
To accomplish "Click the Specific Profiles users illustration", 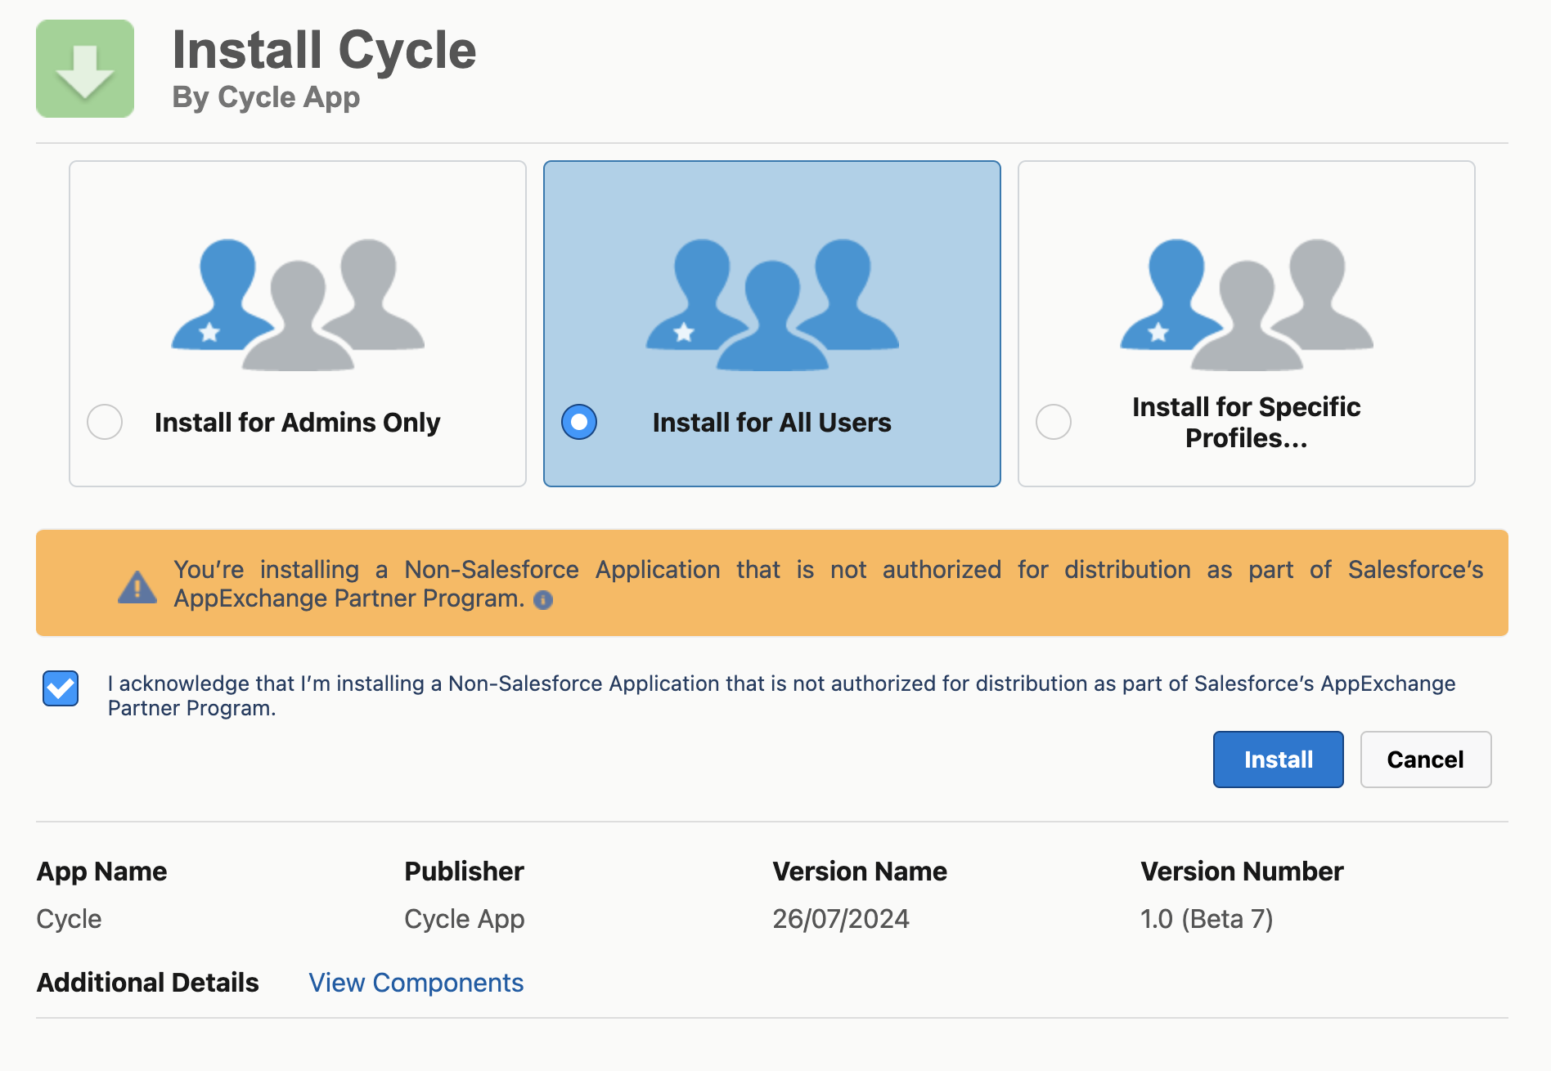I will [x=1247, y=304].
